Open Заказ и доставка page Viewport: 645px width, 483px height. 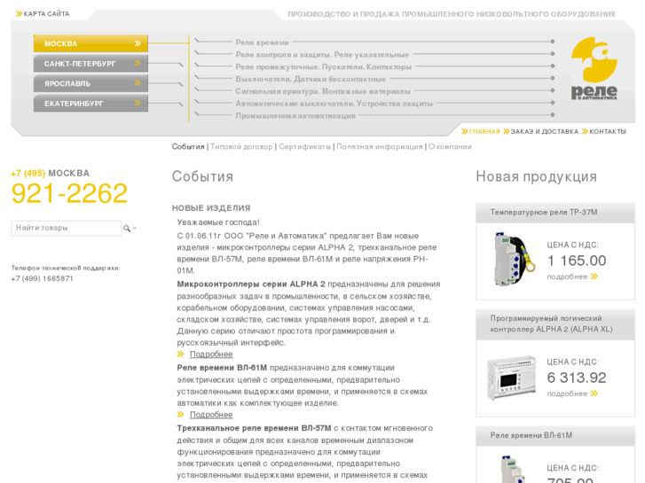tap(544, 131)
